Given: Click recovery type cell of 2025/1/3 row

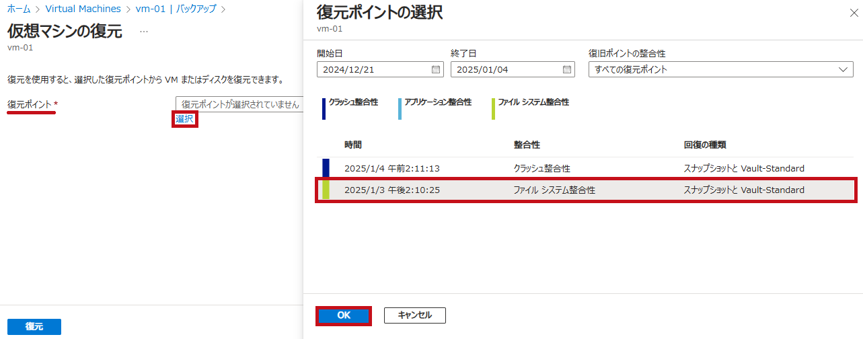Looking at the screenshot, I should (744, 190).
